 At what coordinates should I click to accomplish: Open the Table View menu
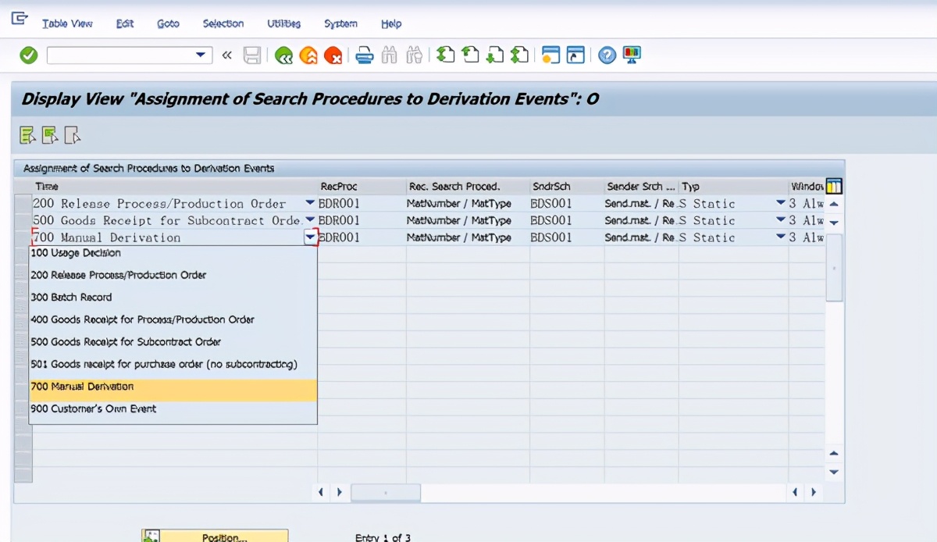(67, 23)
